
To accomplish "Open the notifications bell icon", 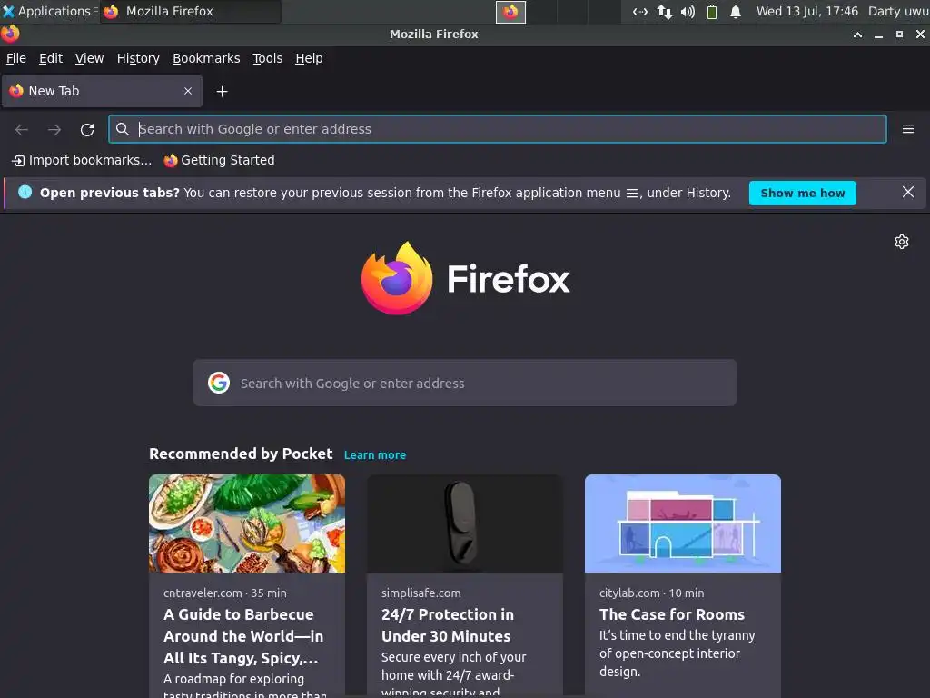I will tap(736, 12).
